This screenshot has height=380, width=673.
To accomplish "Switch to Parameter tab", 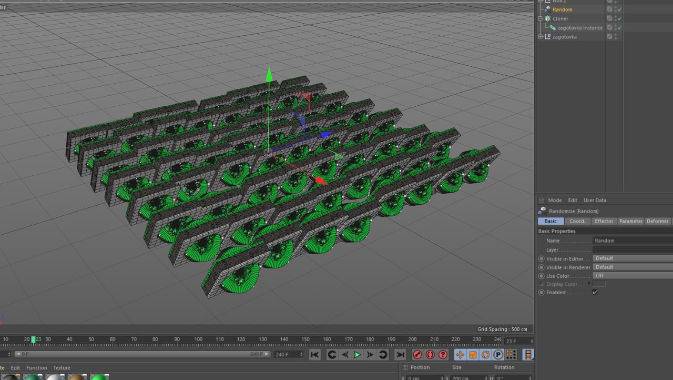I will coord(630,221).
